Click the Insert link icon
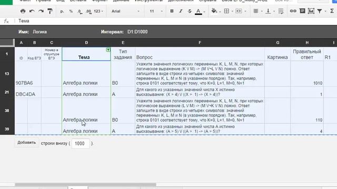Viewport: 337px width, 189px height. [x=293, y=11]
